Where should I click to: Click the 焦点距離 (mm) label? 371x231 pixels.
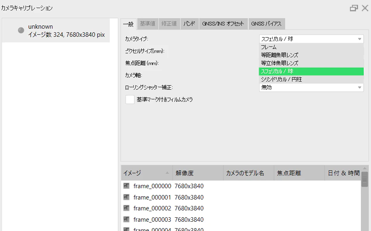click(142, 63)
